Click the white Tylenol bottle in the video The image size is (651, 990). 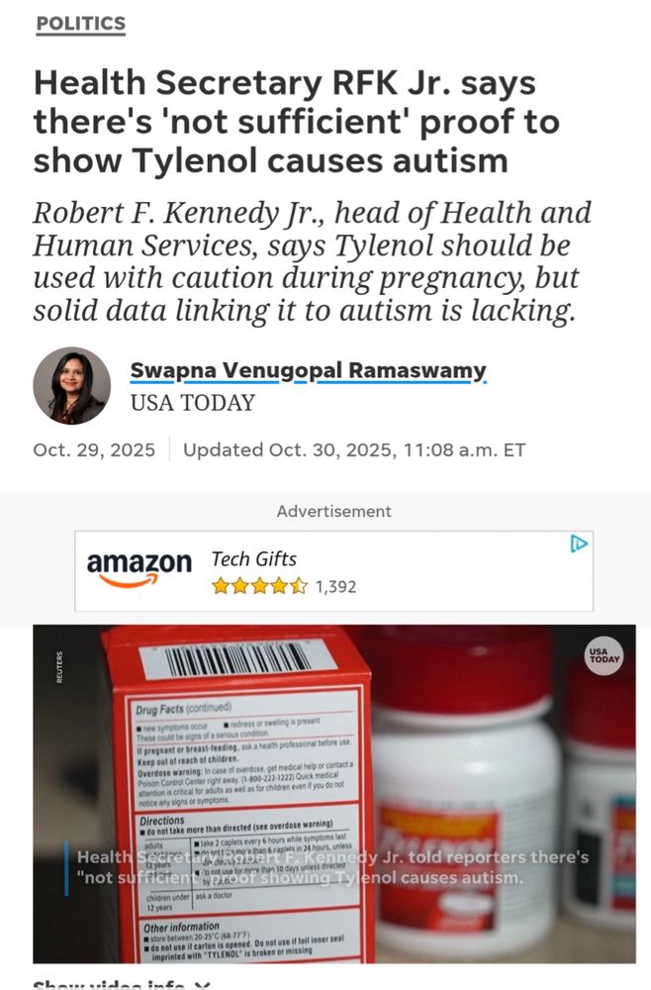[466, 815]
